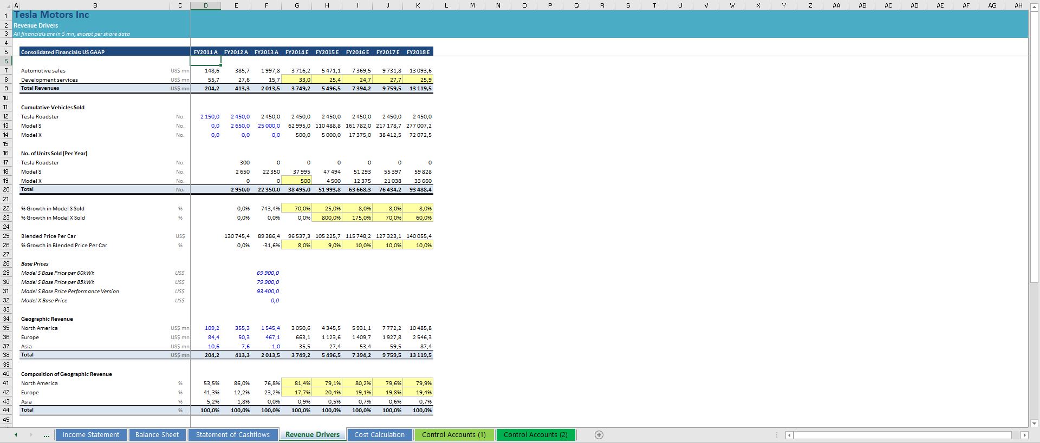
Task: Select column D header
Action: pos(206,5)
